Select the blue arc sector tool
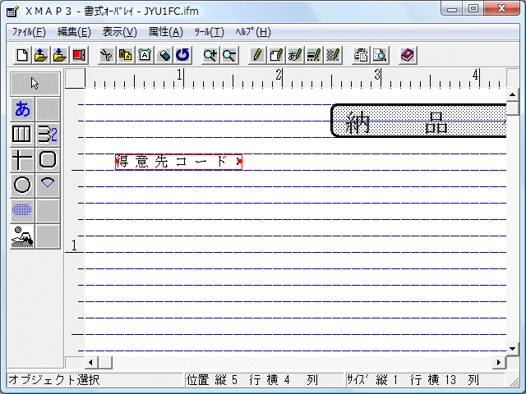The image size is (526, 394). pyautogui.click(x=48, y=185)
